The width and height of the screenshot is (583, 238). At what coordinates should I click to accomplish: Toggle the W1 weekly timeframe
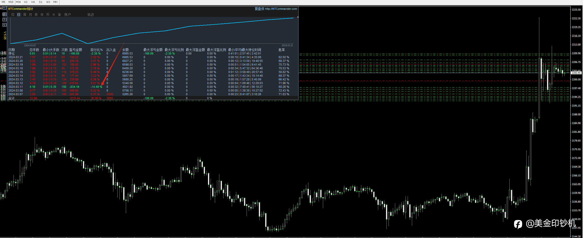48,2
